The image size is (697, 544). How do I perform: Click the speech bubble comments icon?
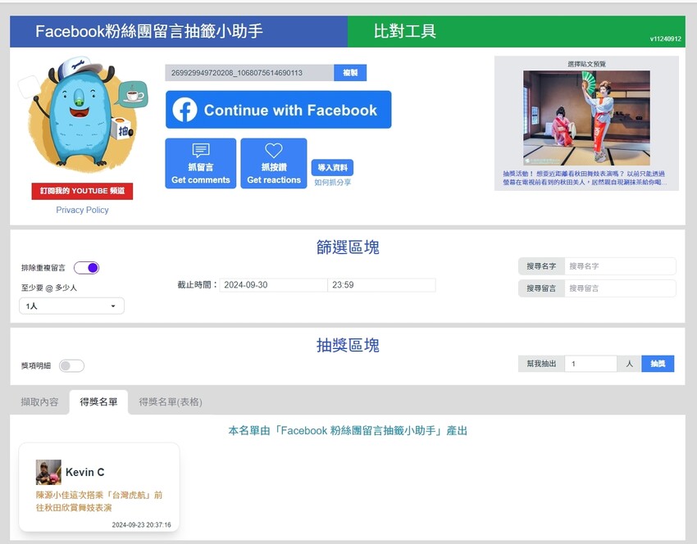pos(200,151)
